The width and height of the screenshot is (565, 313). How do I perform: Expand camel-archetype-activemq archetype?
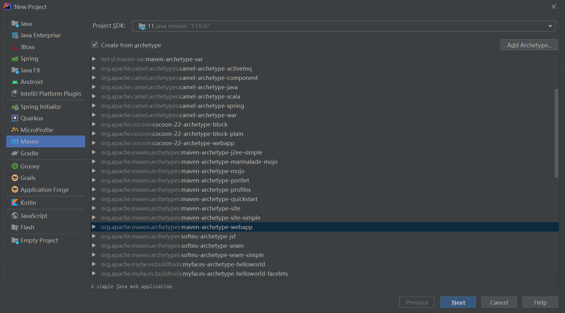[x=94, y=68]
